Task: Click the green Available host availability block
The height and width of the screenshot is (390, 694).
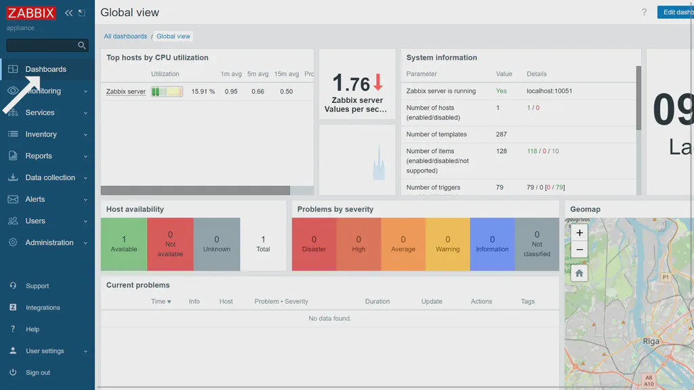Action: point(123,244)
